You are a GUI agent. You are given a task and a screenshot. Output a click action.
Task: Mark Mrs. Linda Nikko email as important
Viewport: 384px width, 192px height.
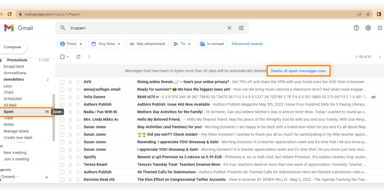(78, 119)
